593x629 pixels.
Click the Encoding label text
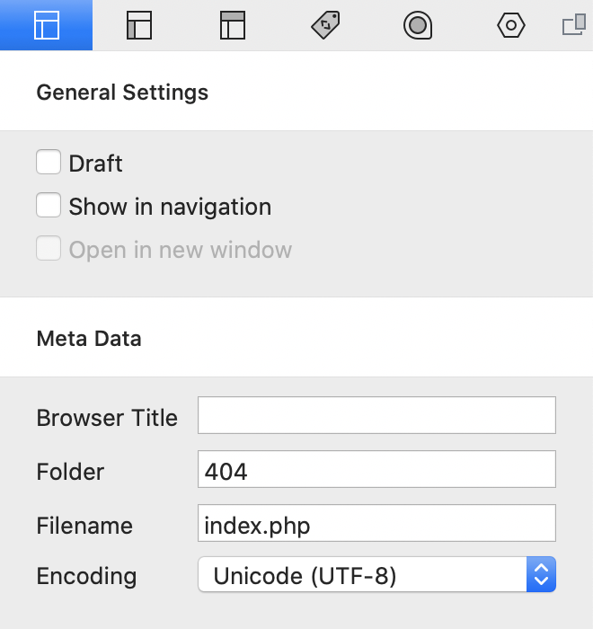86,576
